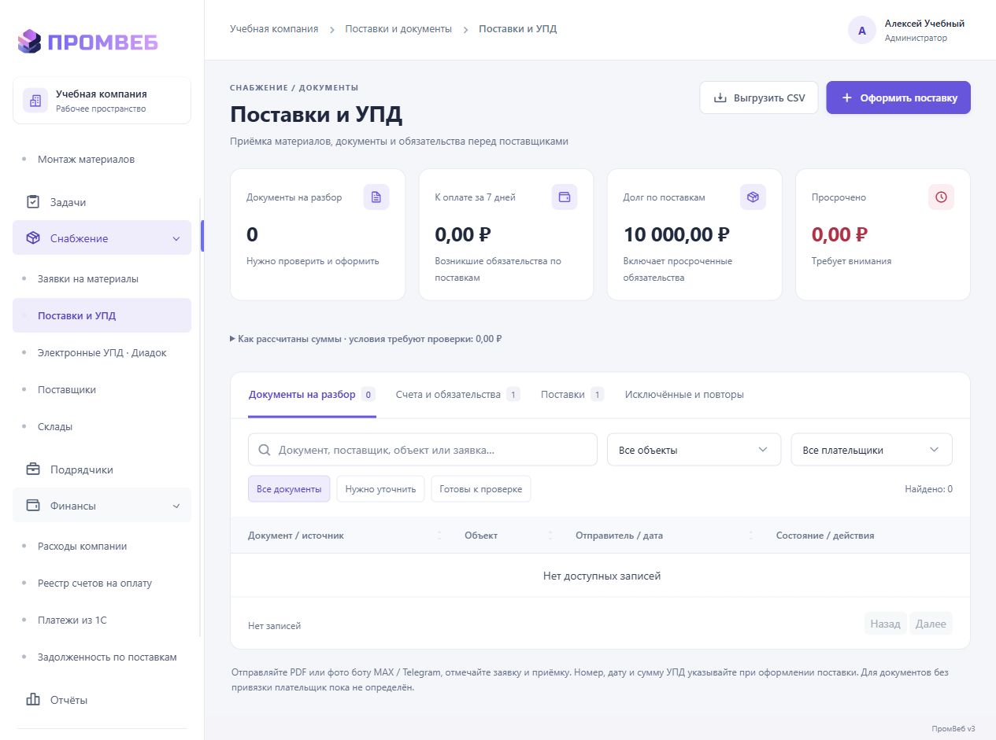Click the 10 000,00 ₽ debt value

pyautogui.click(x=676, y=234)
